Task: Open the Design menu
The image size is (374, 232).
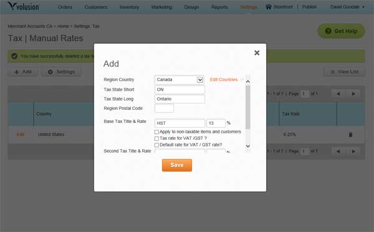Action: 191,7
